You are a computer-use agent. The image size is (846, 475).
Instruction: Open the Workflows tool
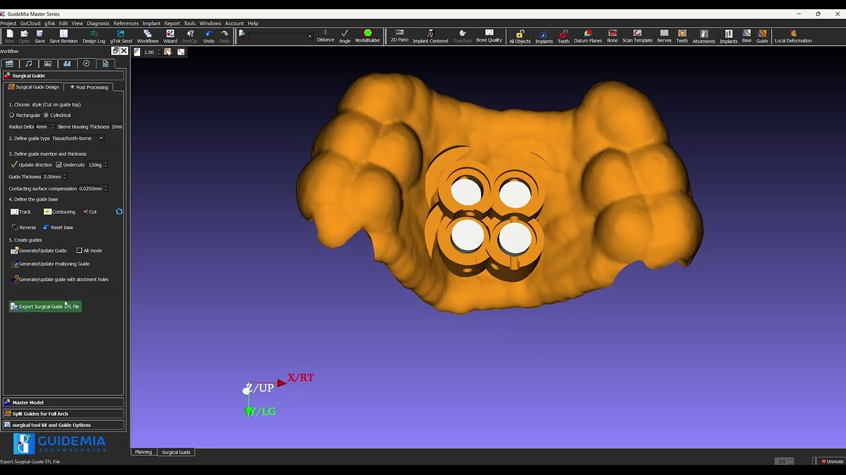tap(147, 36)
